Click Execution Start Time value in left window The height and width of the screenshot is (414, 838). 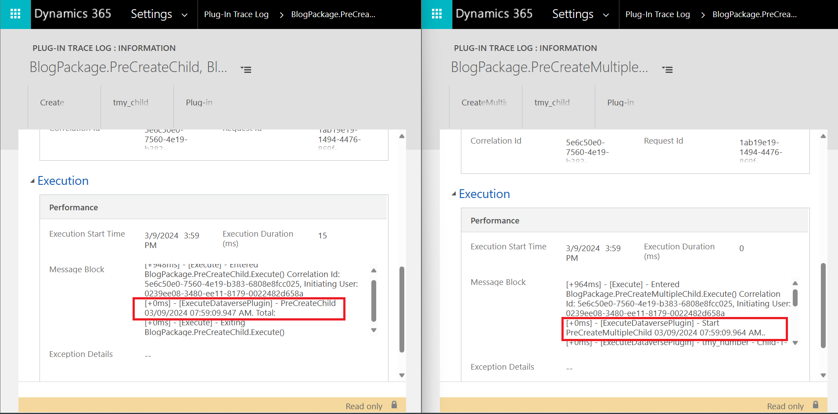172,241
